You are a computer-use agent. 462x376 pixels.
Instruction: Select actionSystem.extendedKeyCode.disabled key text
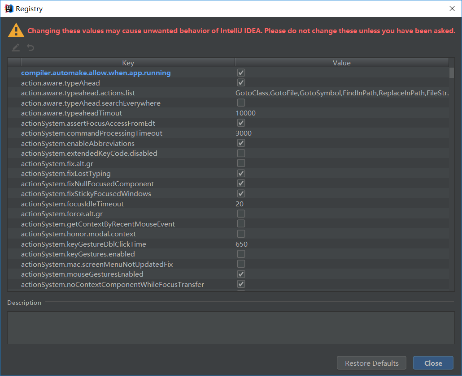[x=89, y=154]
